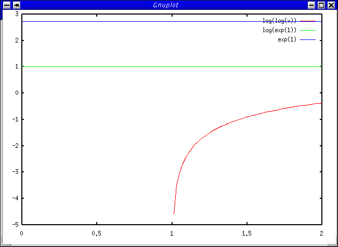Click the green legend line sample

(308, 30)
